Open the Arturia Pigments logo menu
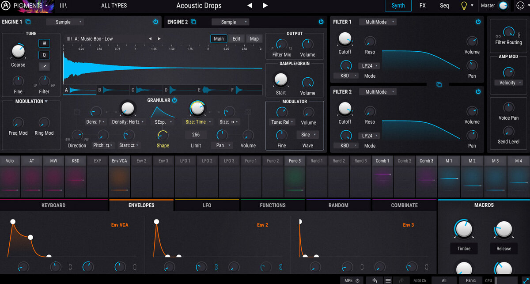 click(26, 6)
